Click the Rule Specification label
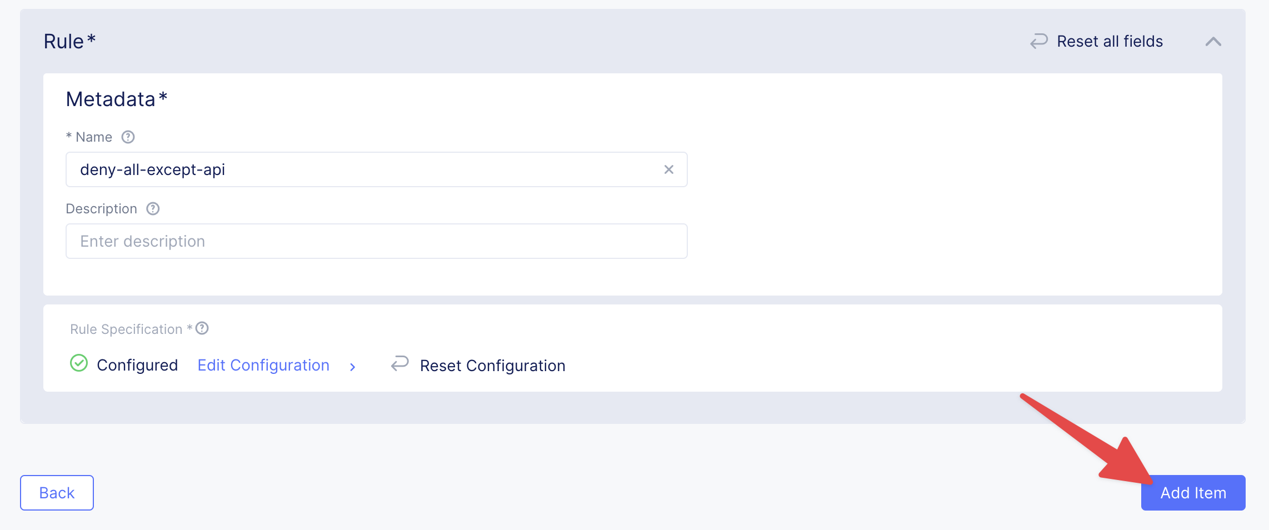Image resolution: width=1269 pixels, height=530 pixels. (x=126, y=329)
